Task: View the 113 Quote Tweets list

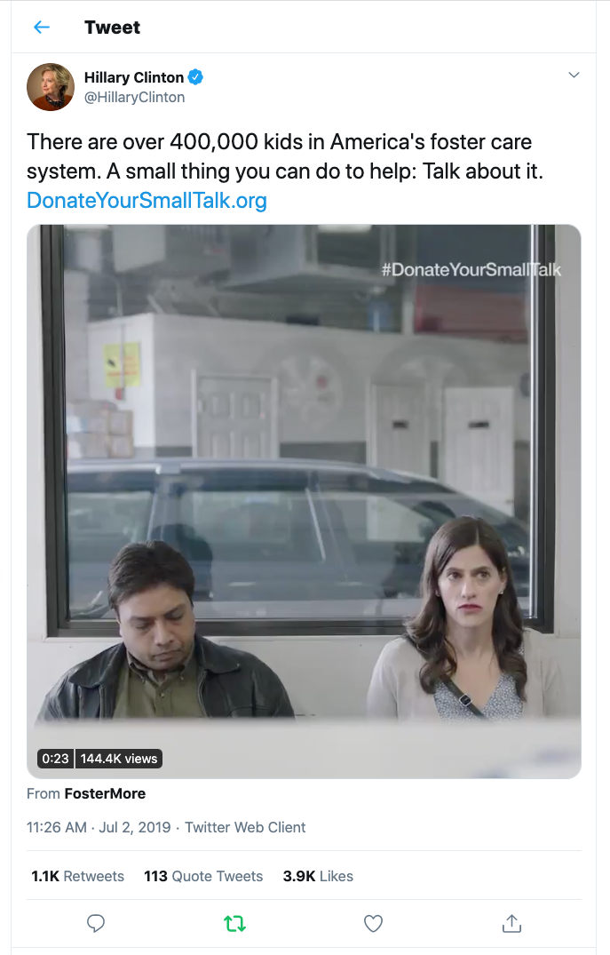Action: click(203, 876)
